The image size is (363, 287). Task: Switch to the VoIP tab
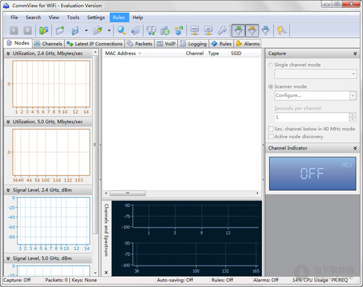(166, 44)
